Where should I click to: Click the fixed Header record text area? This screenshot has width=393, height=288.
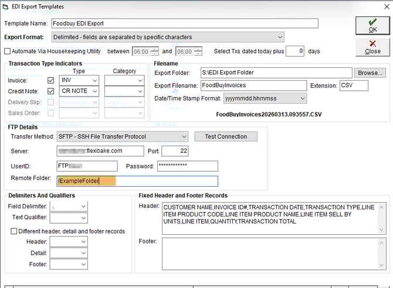click(x=274, y=218)
